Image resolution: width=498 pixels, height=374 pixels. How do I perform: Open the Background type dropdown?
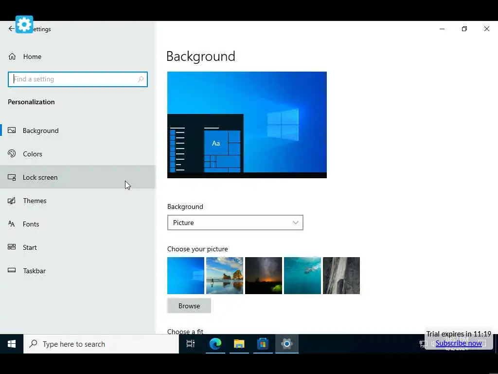pos(235,223)
